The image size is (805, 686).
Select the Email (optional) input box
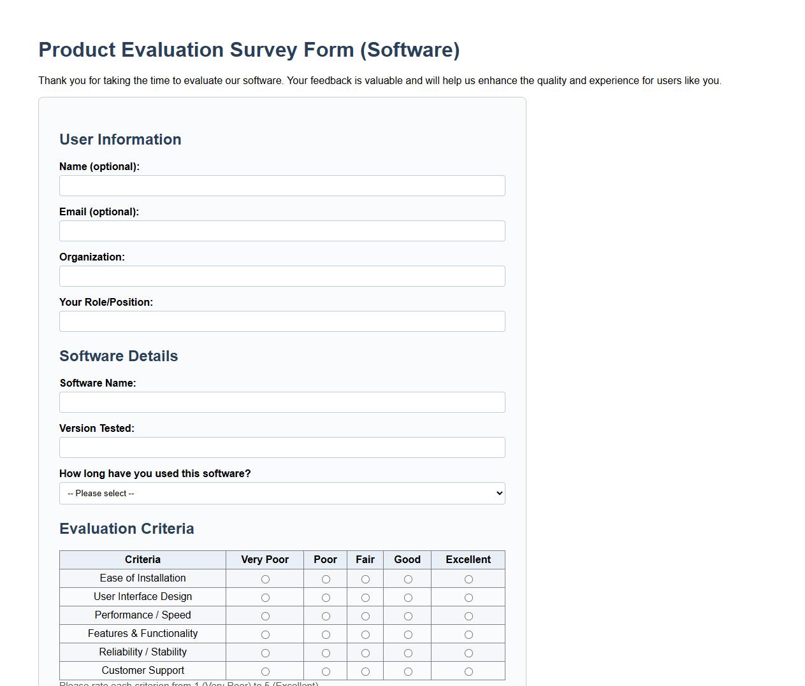tap(282, 231)
